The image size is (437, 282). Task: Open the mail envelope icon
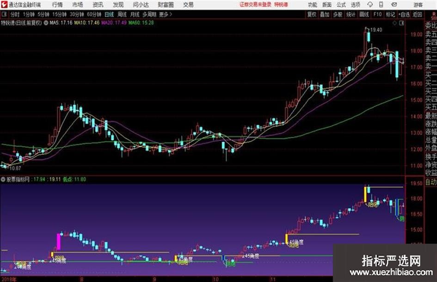[x=394, y=5]
